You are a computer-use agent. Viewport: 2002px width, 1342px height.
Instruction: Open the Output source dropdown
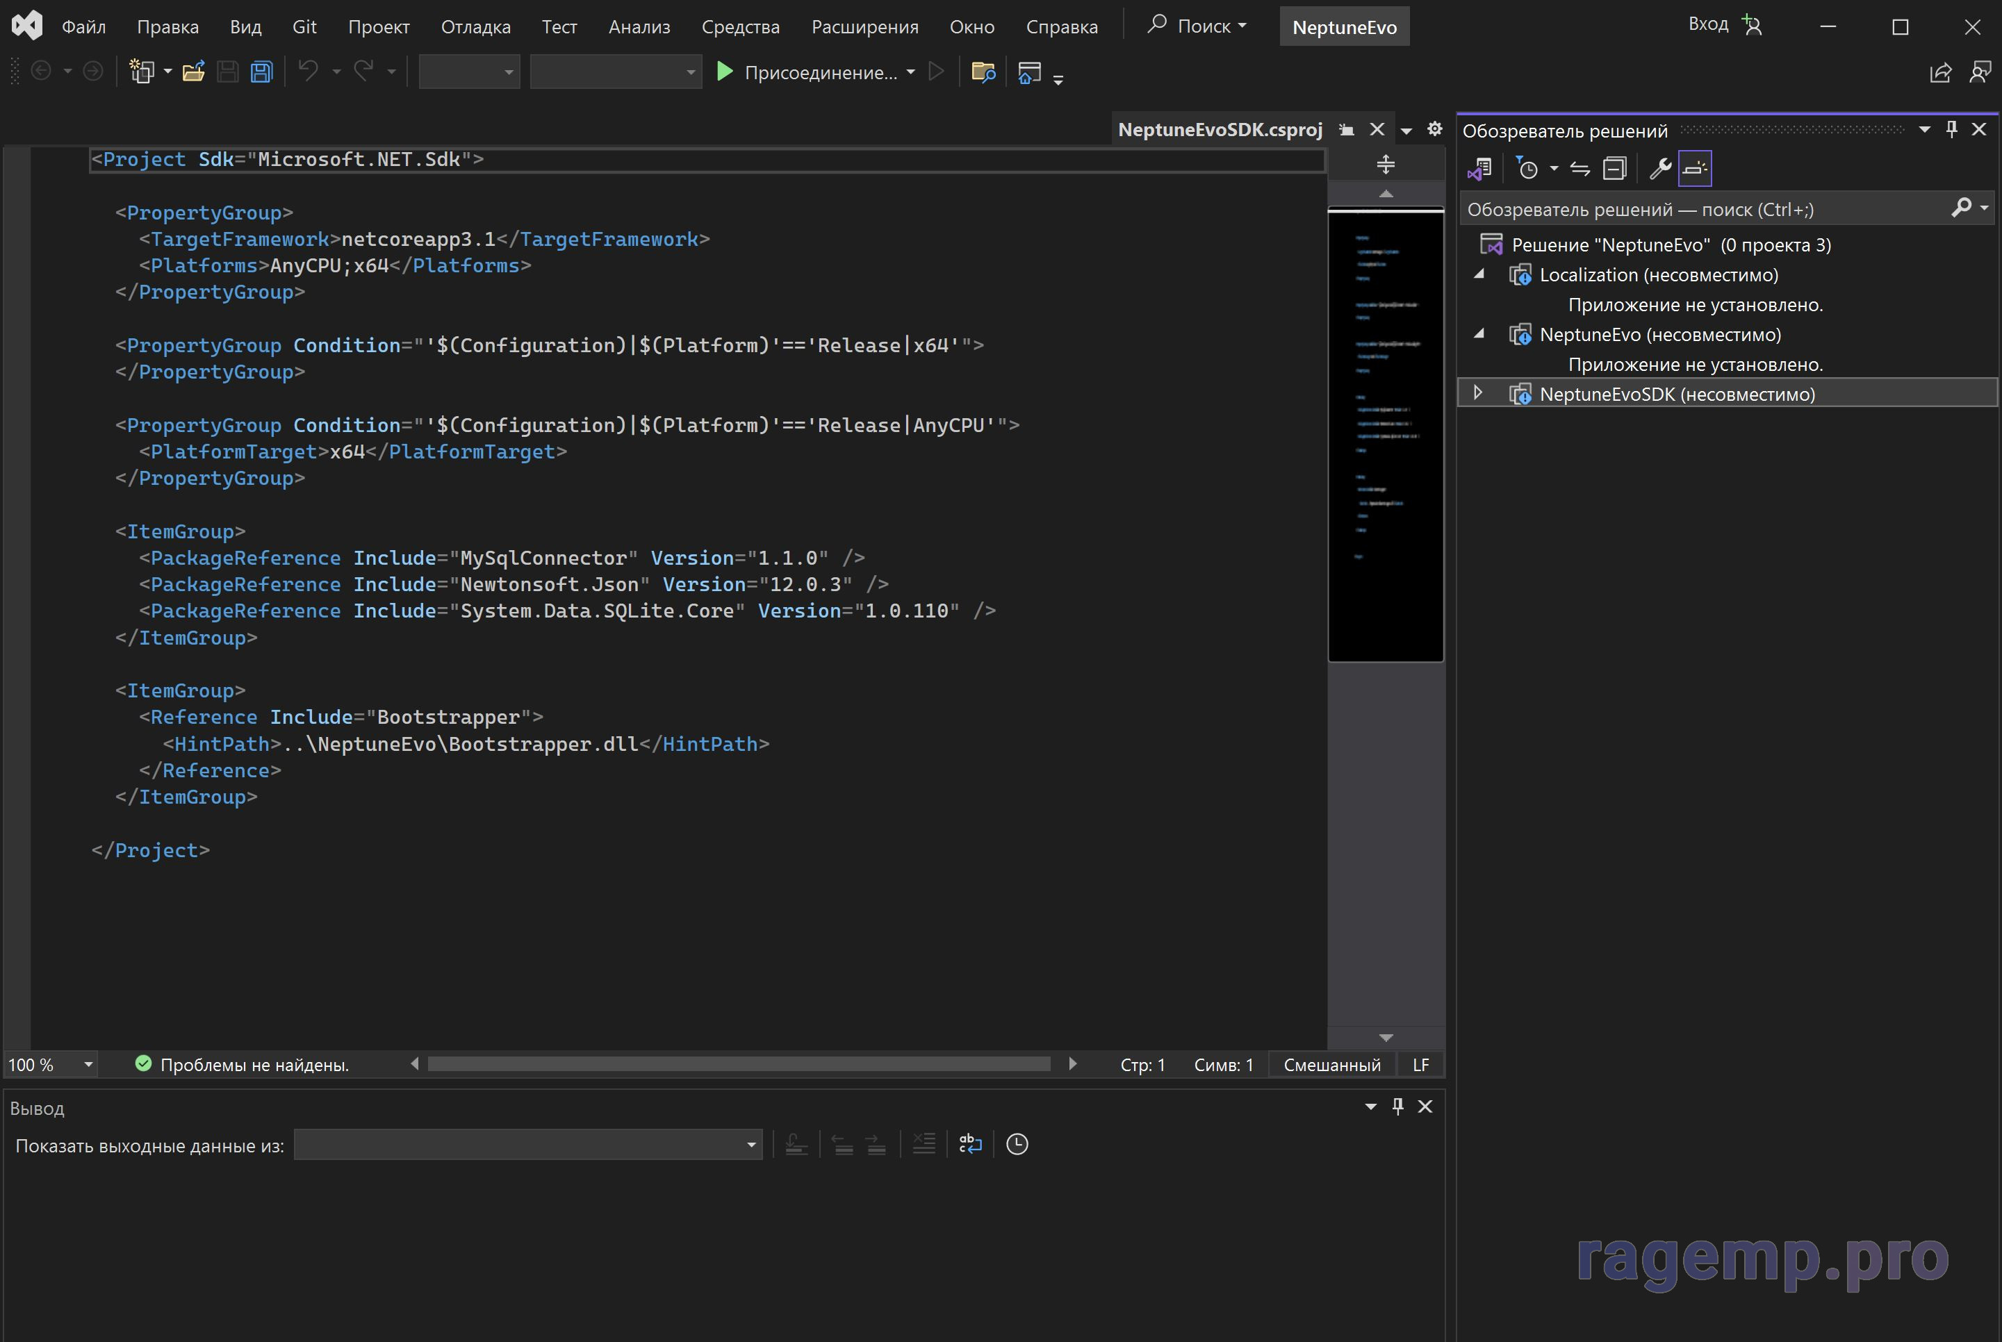pyautogui.click(x=751, y=1145)
